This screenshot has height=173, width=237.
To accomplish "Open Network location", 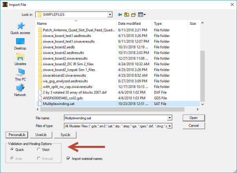I will point(20,90).
